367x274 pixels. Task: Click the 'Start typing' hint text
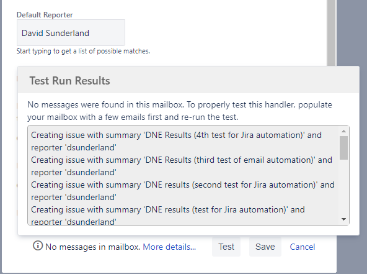[x=83, y=51]
